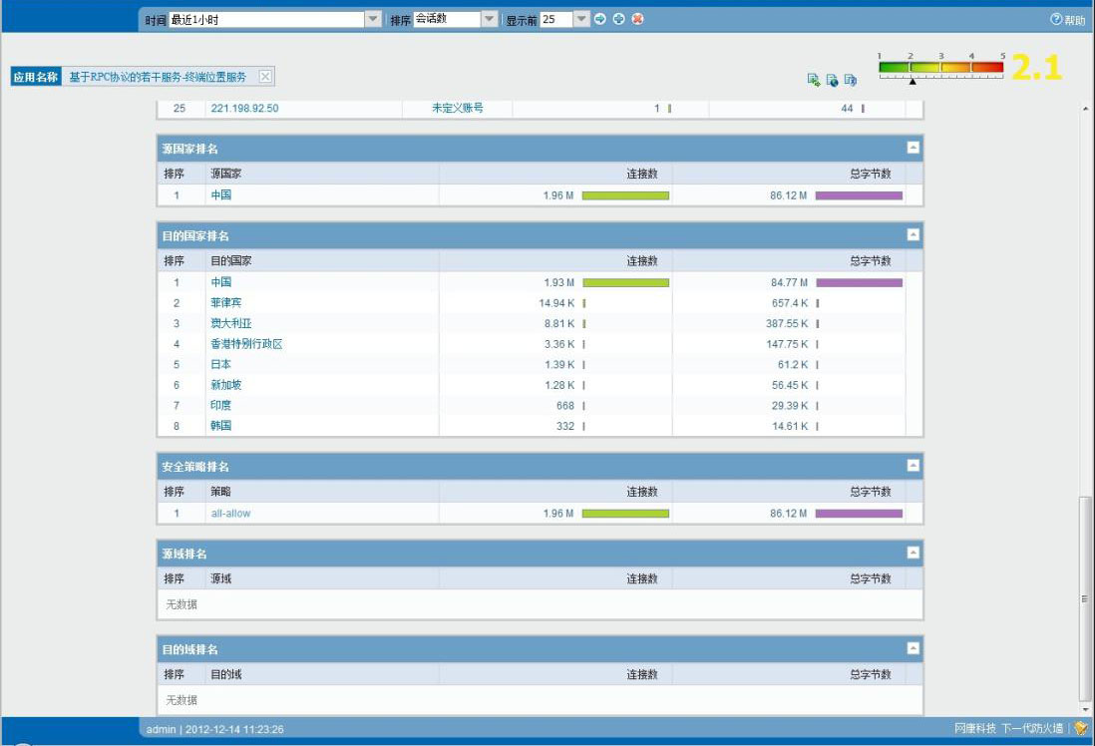The width and height of the screenshot is (1095, 746).
Task: Click the 未定义账号 link in row 25
Action: (x=458, y=108)
